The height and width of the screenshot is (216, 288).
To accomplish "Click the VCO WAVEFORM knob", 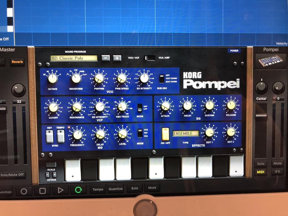I will [x=76, y=78].
